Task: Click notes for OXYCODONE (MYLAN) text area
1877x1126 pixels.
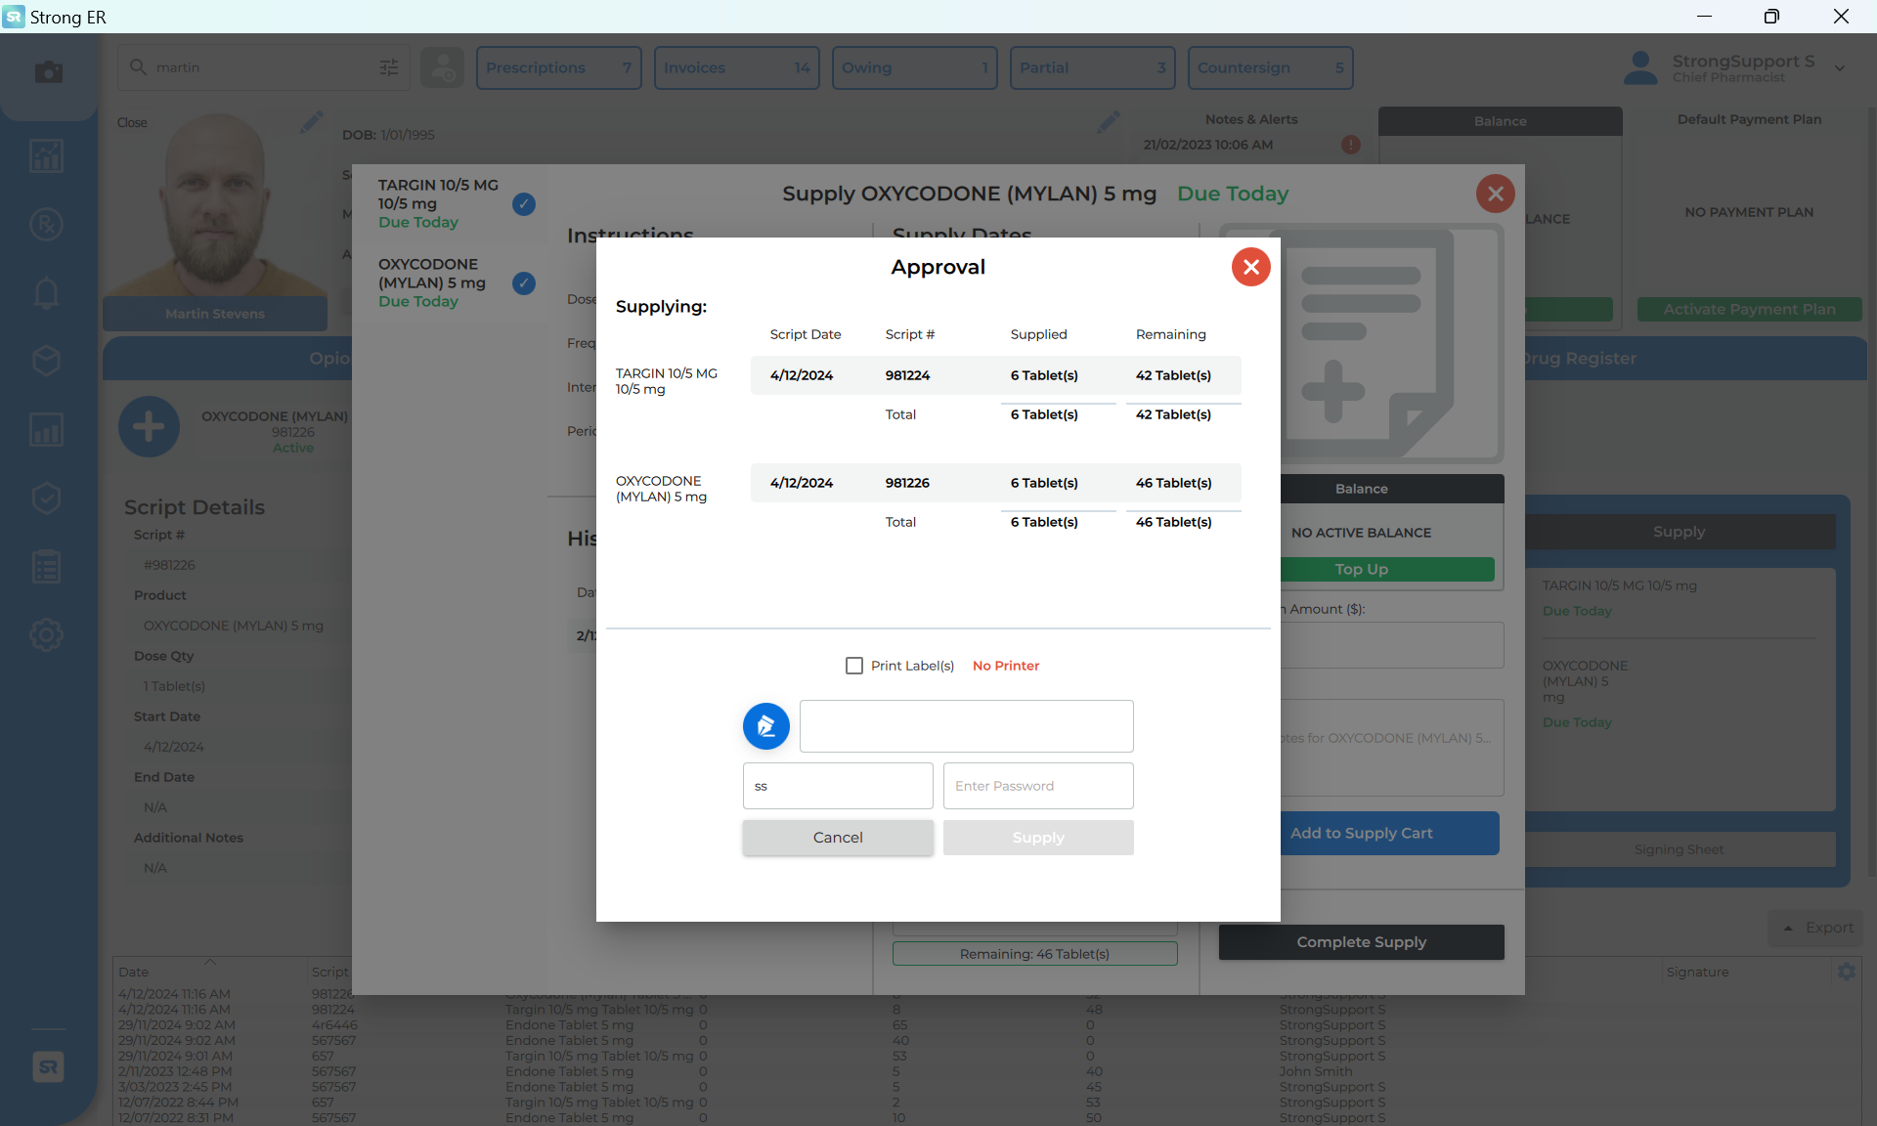Action: point(1392,748)
